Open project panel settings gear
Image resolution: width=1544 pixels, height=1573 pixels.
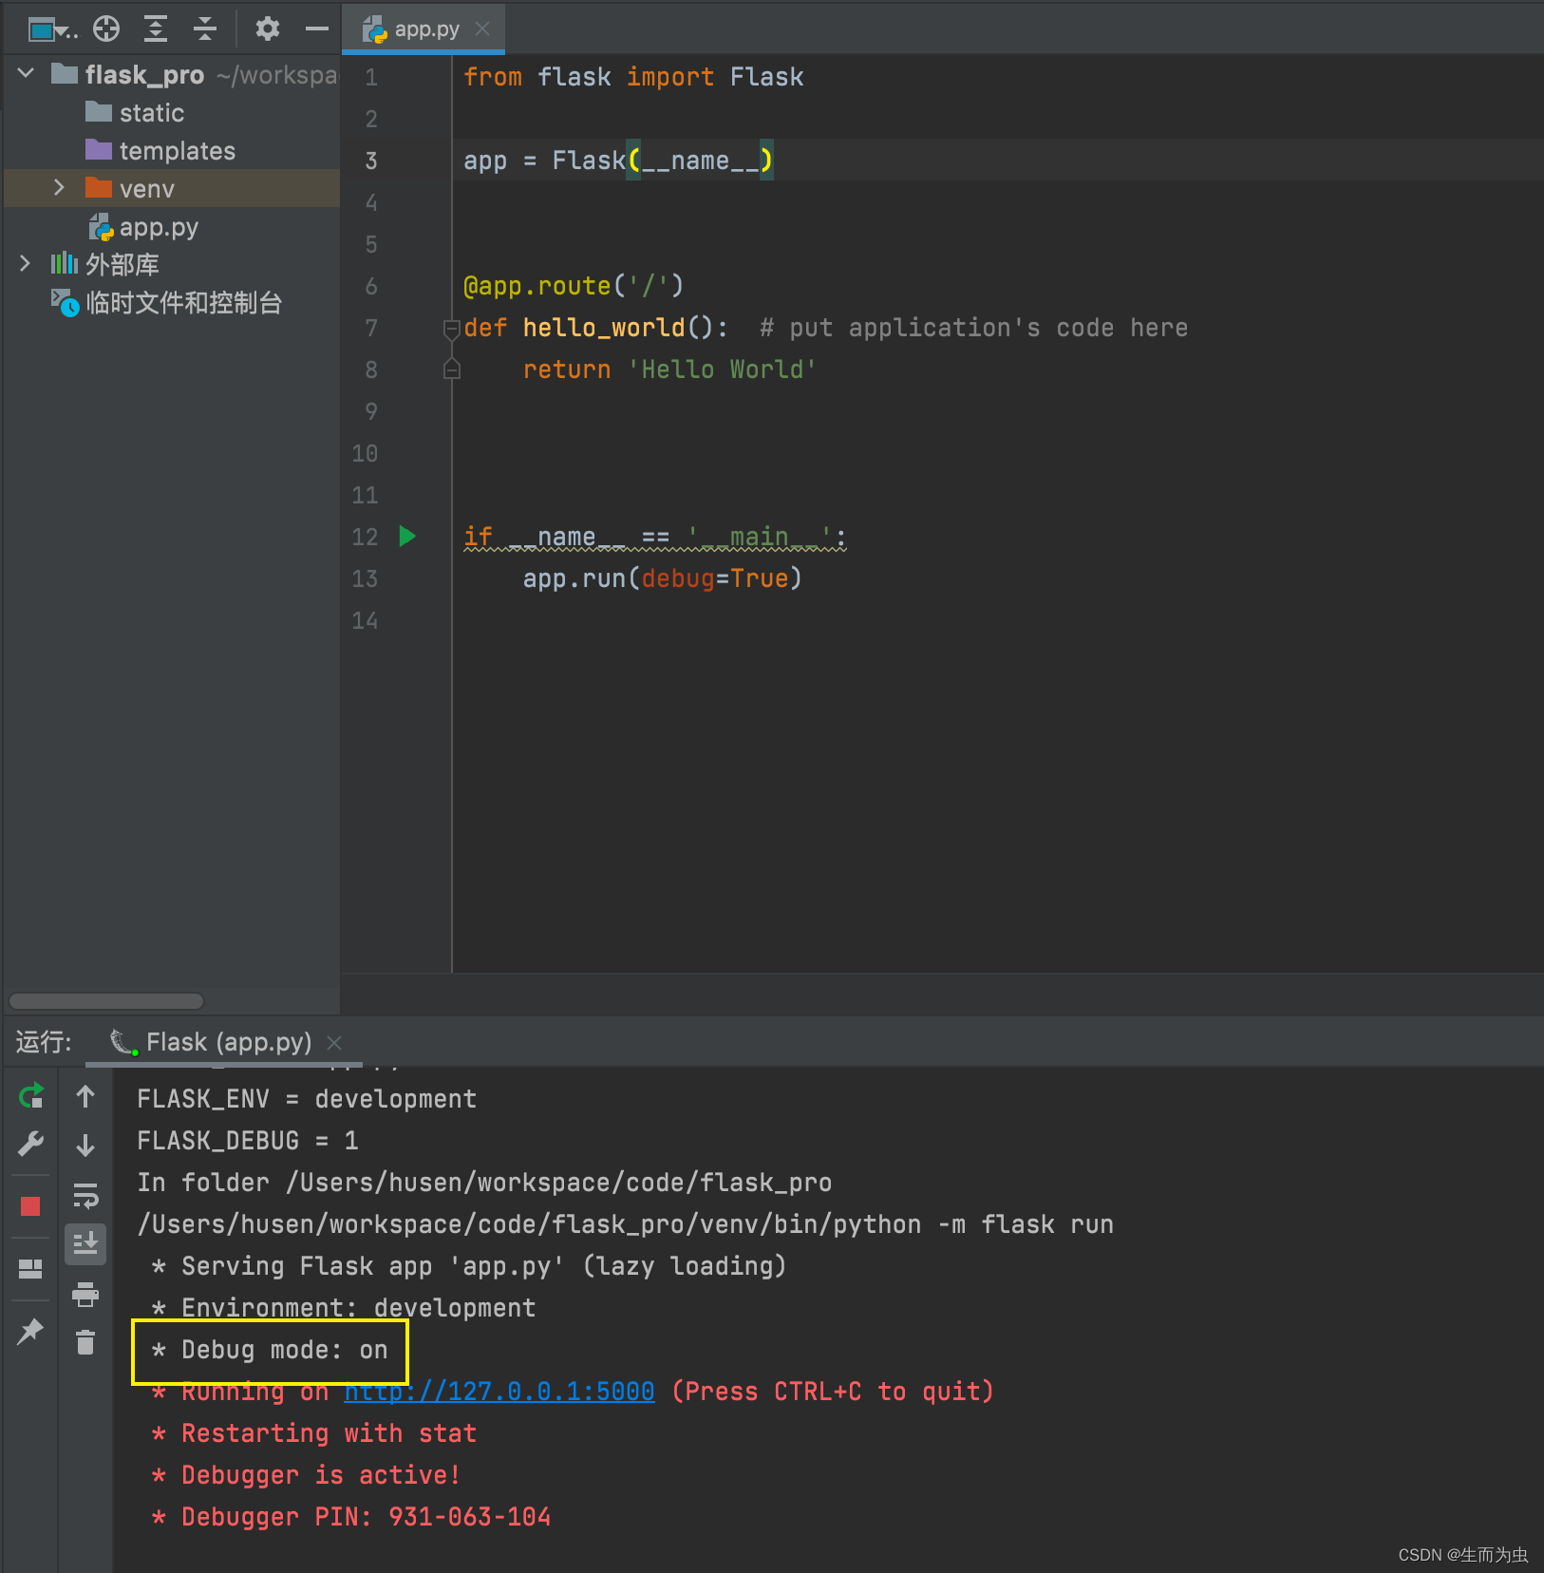(x=268, y=29)
